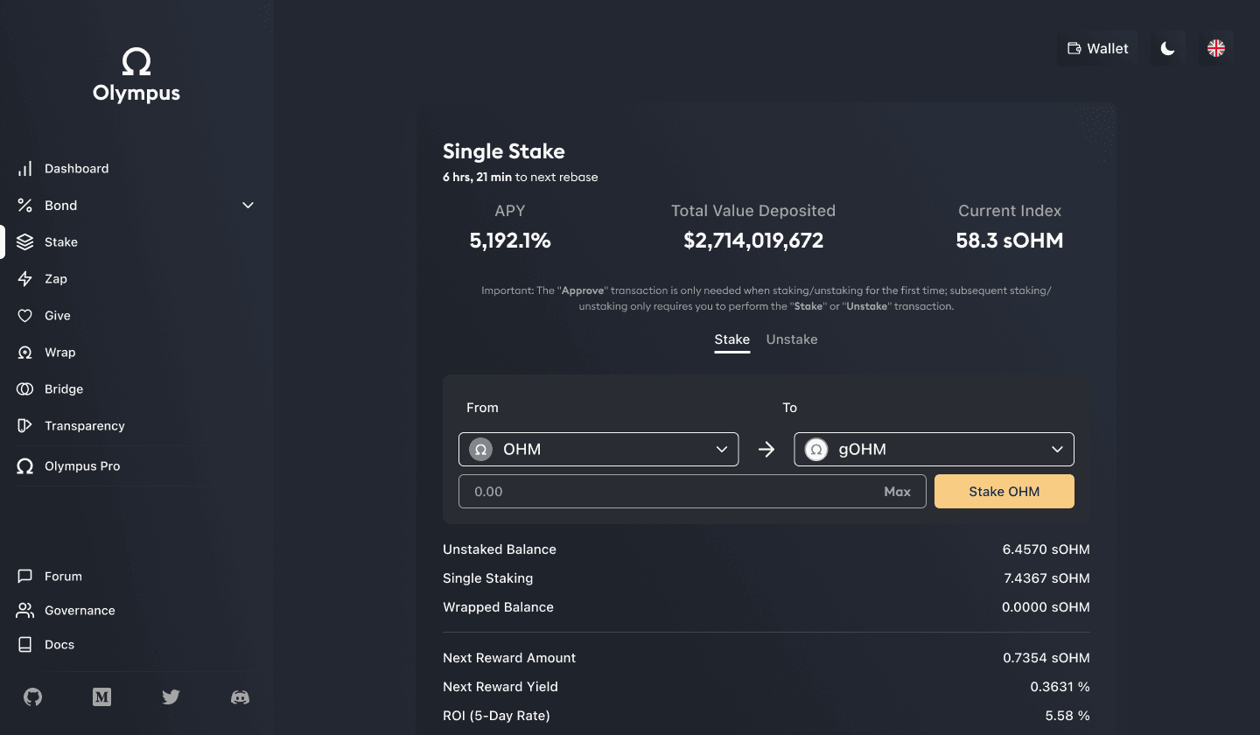
Task: Click the Transparency icon in the sidebar
Action: 25,426
